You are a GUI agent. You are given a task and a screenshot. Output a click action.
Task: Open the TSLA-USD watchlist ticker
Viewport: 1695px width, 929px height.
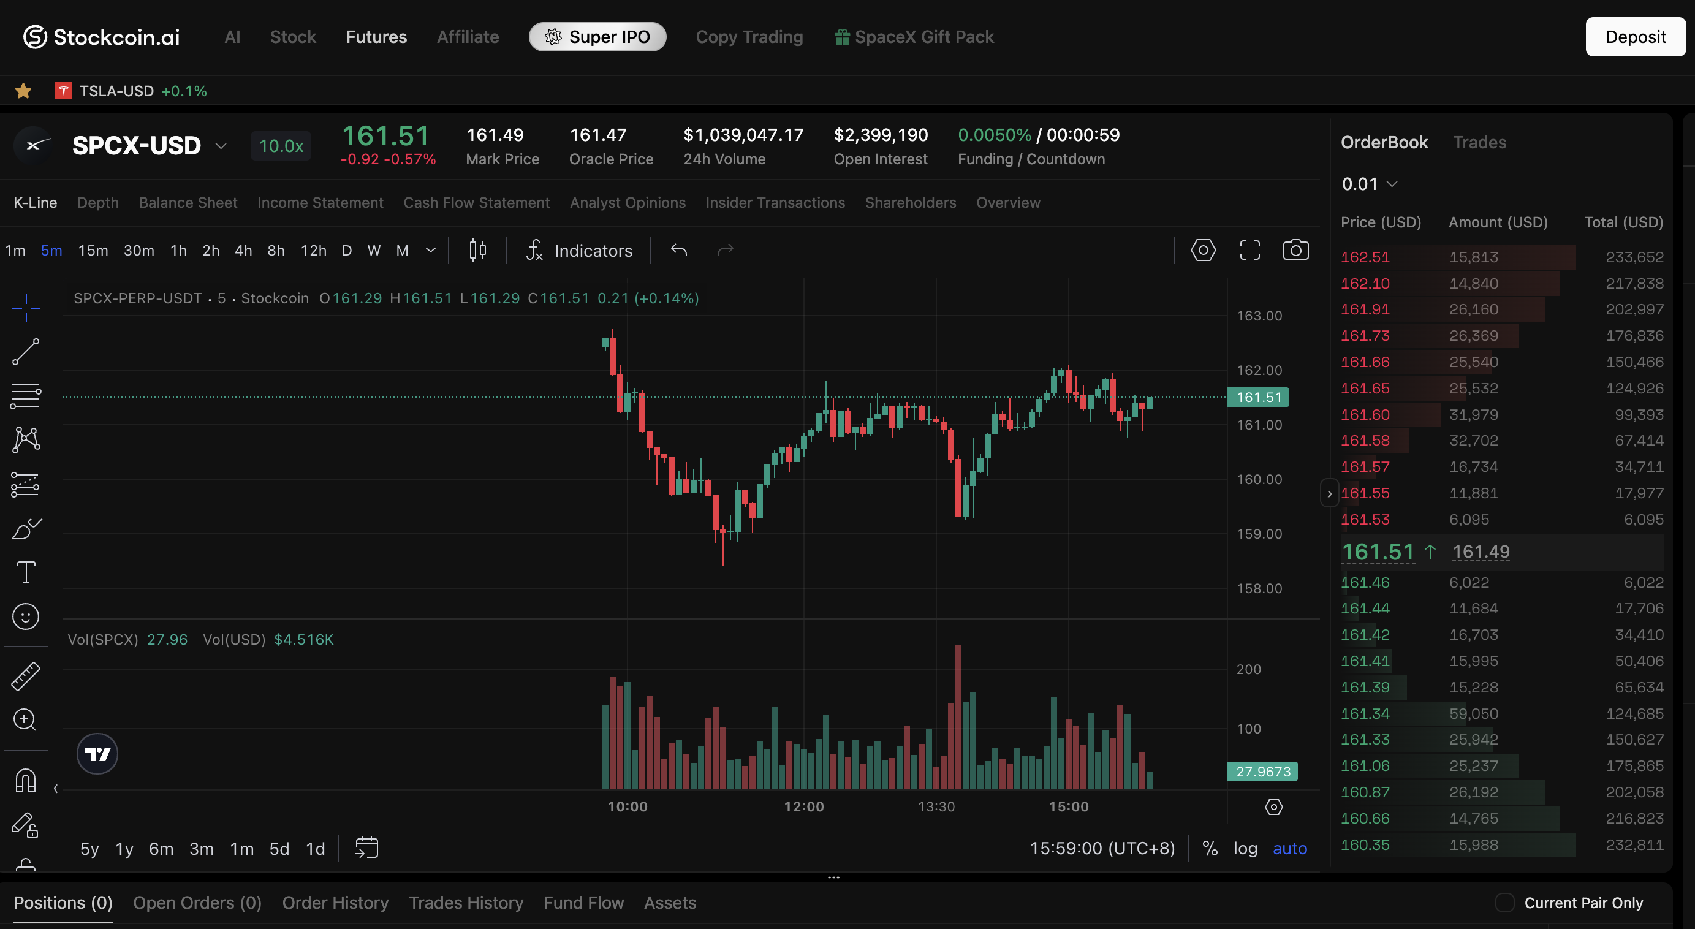point(132,91)
